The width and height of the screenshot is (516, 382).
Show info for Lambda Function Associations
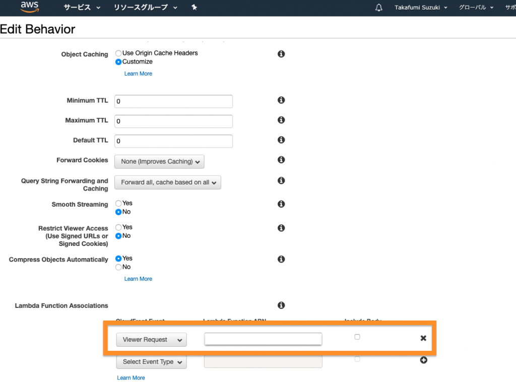tap(281, 305)
